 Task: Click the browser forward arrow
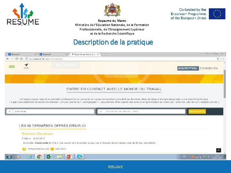pyautogui.click(x=13, y=59)
